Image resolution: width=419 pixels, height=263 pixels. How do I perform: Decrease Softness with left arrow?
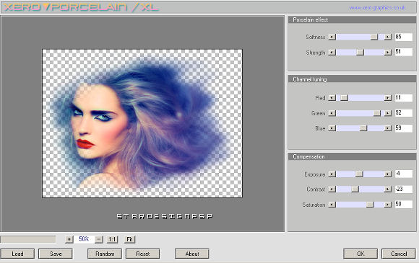(x=332, y=37)
